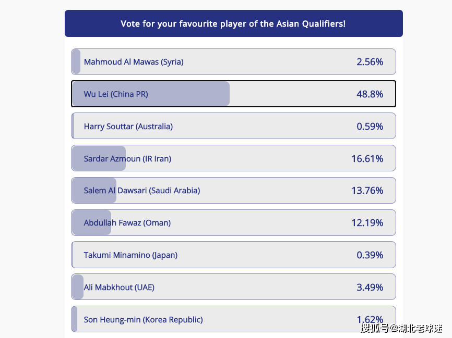Screen dimensions: 452x338
Task: Pick Salem Al Dawsari (Saudi Arabia)
Action: (233, 191)
